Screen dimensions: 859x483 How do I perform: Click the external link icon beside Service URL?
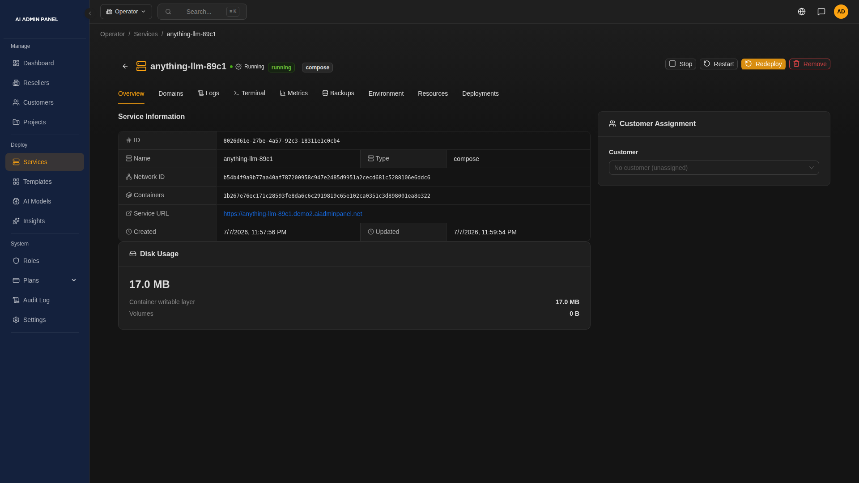(x=129, y=213)
